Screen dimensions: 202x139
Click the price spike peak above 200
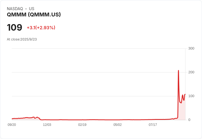[x=178, y=71]
